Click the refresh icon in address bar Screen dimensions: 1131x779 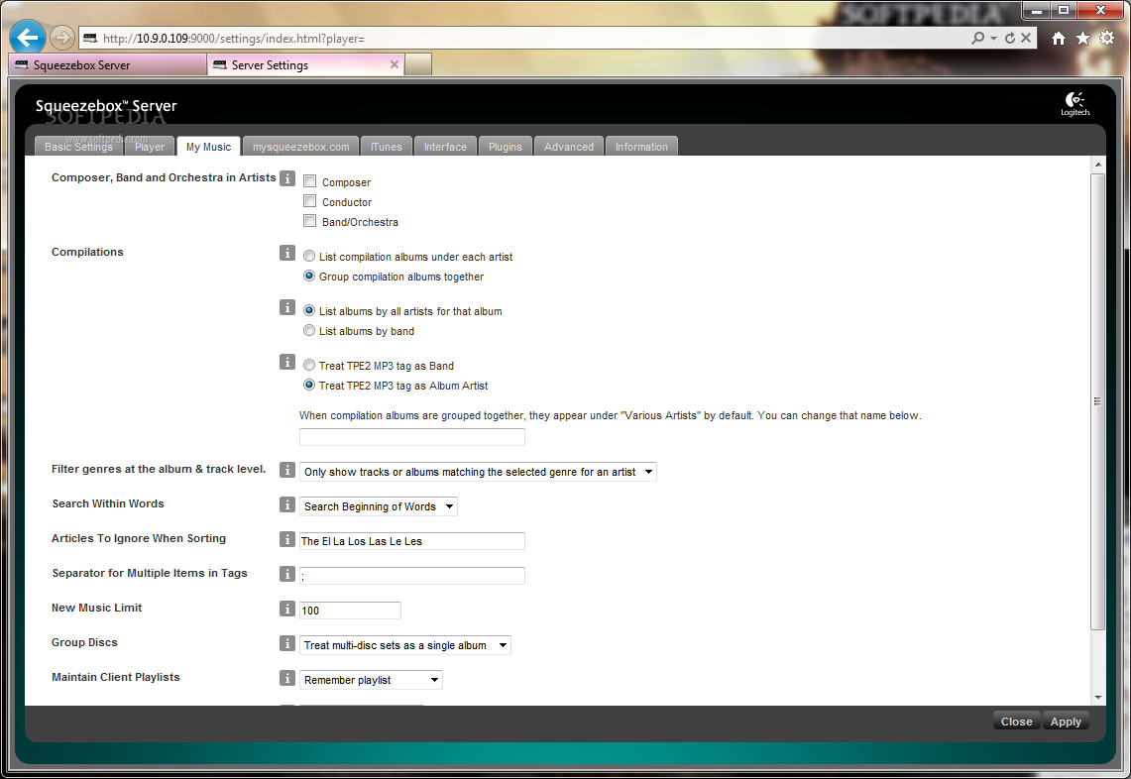[x=1010, y=38]
